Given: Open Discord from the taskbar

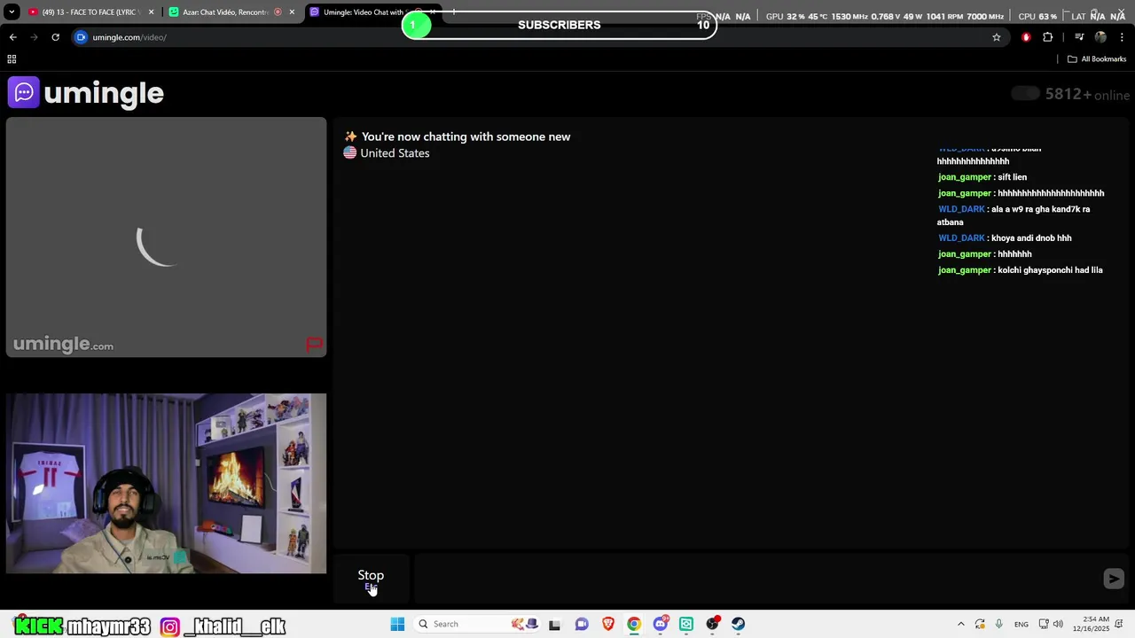Looking at the screenshot, I should 660,624.
